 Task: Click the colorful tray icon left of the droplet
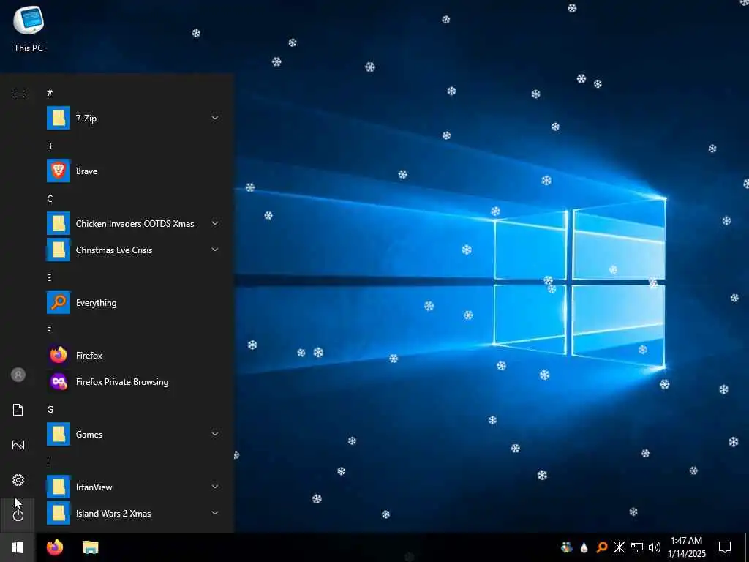click(567, 547)
